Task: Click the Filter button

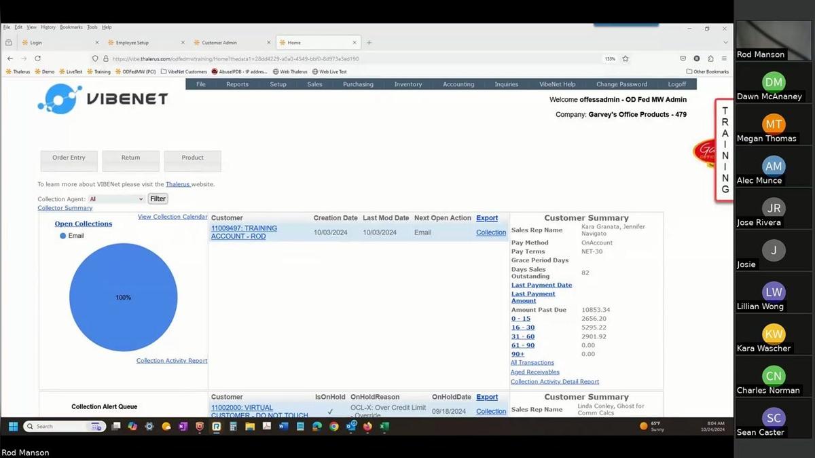Action: coord(158,198)
